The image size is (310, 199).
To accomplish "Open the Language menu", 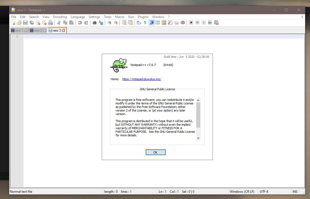I will [x=78, y=17].
